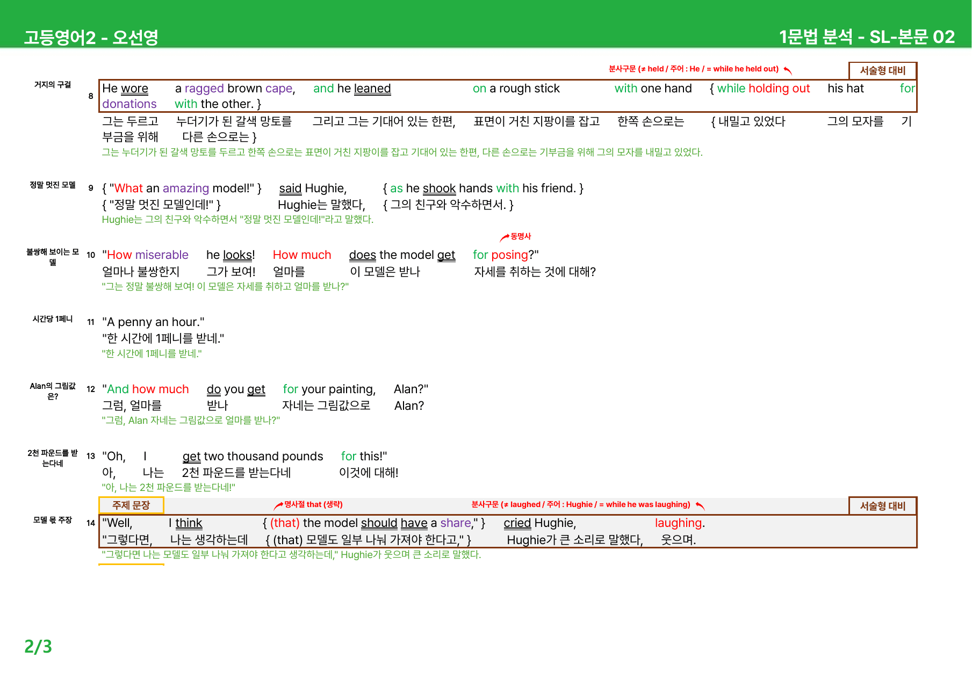Image resolution: width=972 pixels, height=687 pixels.
Task: Click the red word 'laughing'
Action: tap(679, 523)
